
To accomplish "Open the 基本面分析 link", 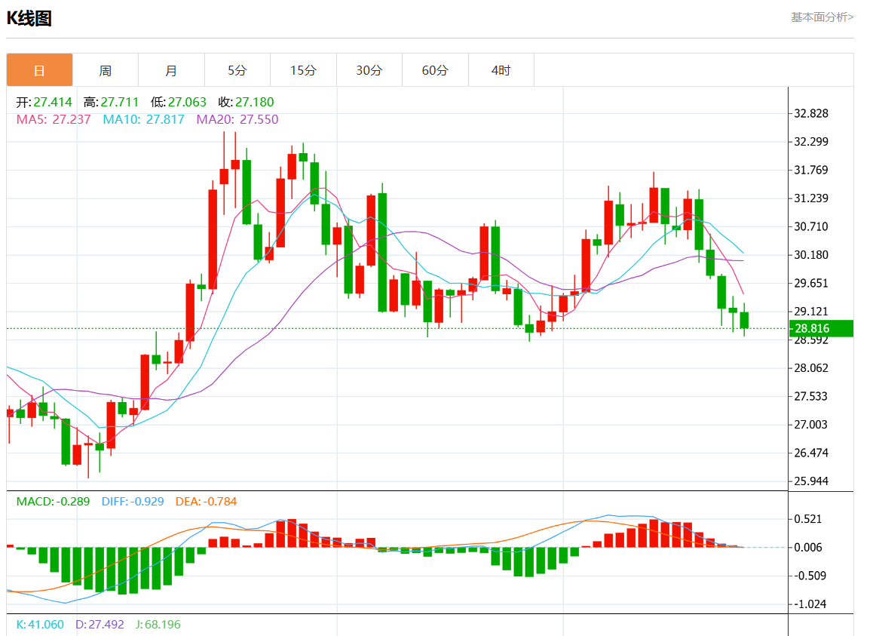I will point(822,17).
